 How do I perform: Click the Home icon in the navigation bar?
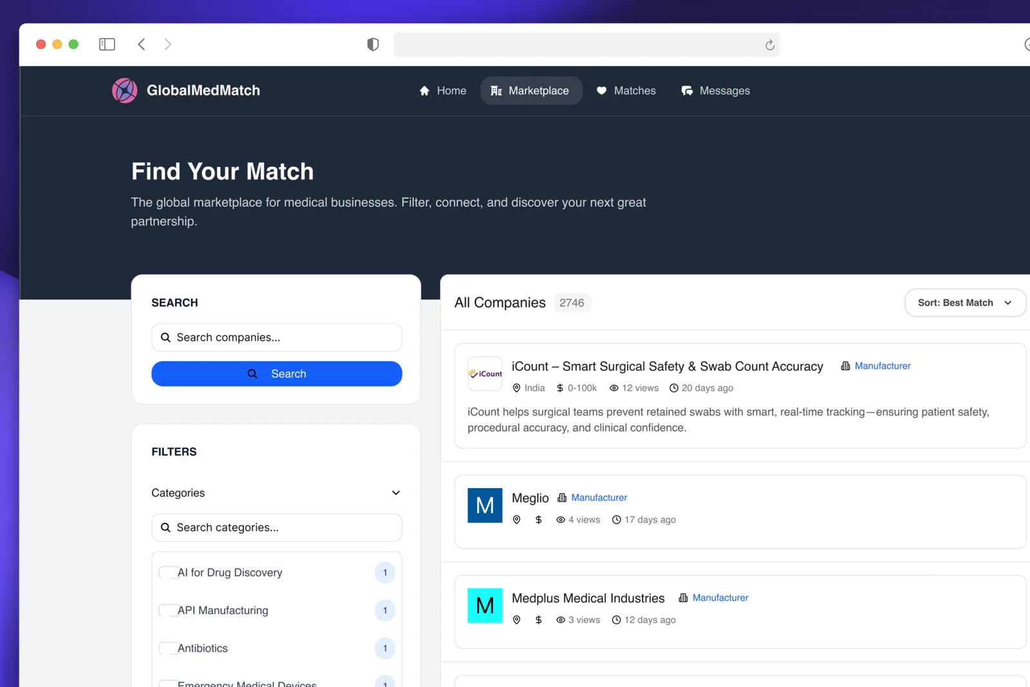tap(424, 91)
